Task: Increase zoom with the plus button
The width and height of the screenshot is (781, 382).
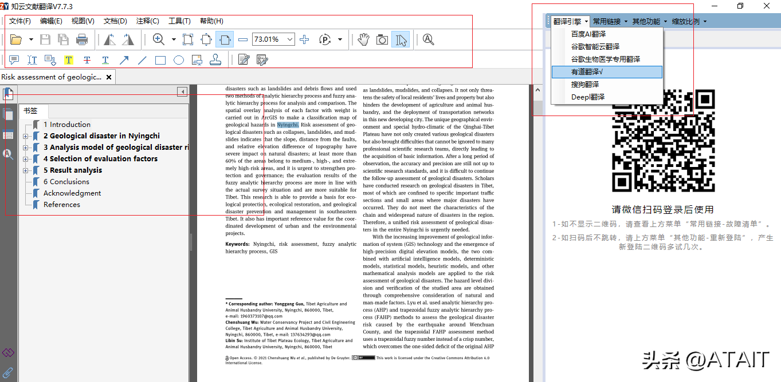Action: pos(304,39)
